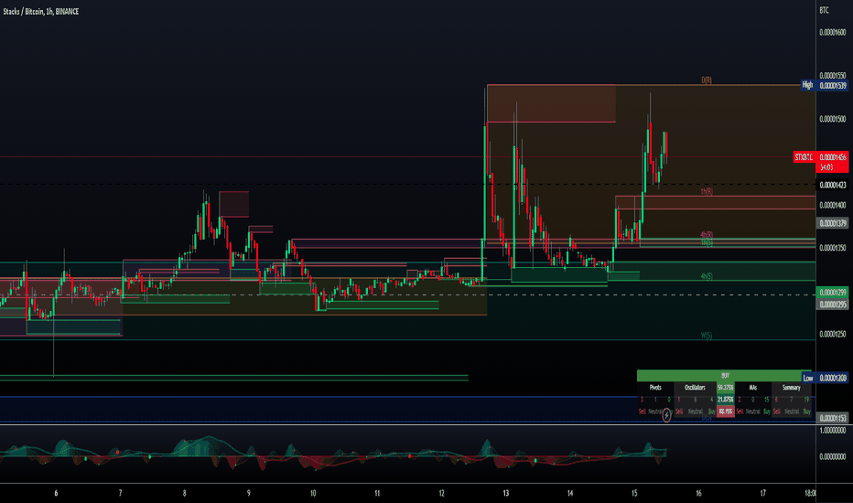
Task: Select the 4h(S) support level label
Action: point(707,276)
